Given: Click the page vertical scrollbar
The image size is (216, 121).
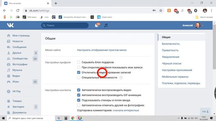Looking at the screenshot, I should click(x=214, y=47).
